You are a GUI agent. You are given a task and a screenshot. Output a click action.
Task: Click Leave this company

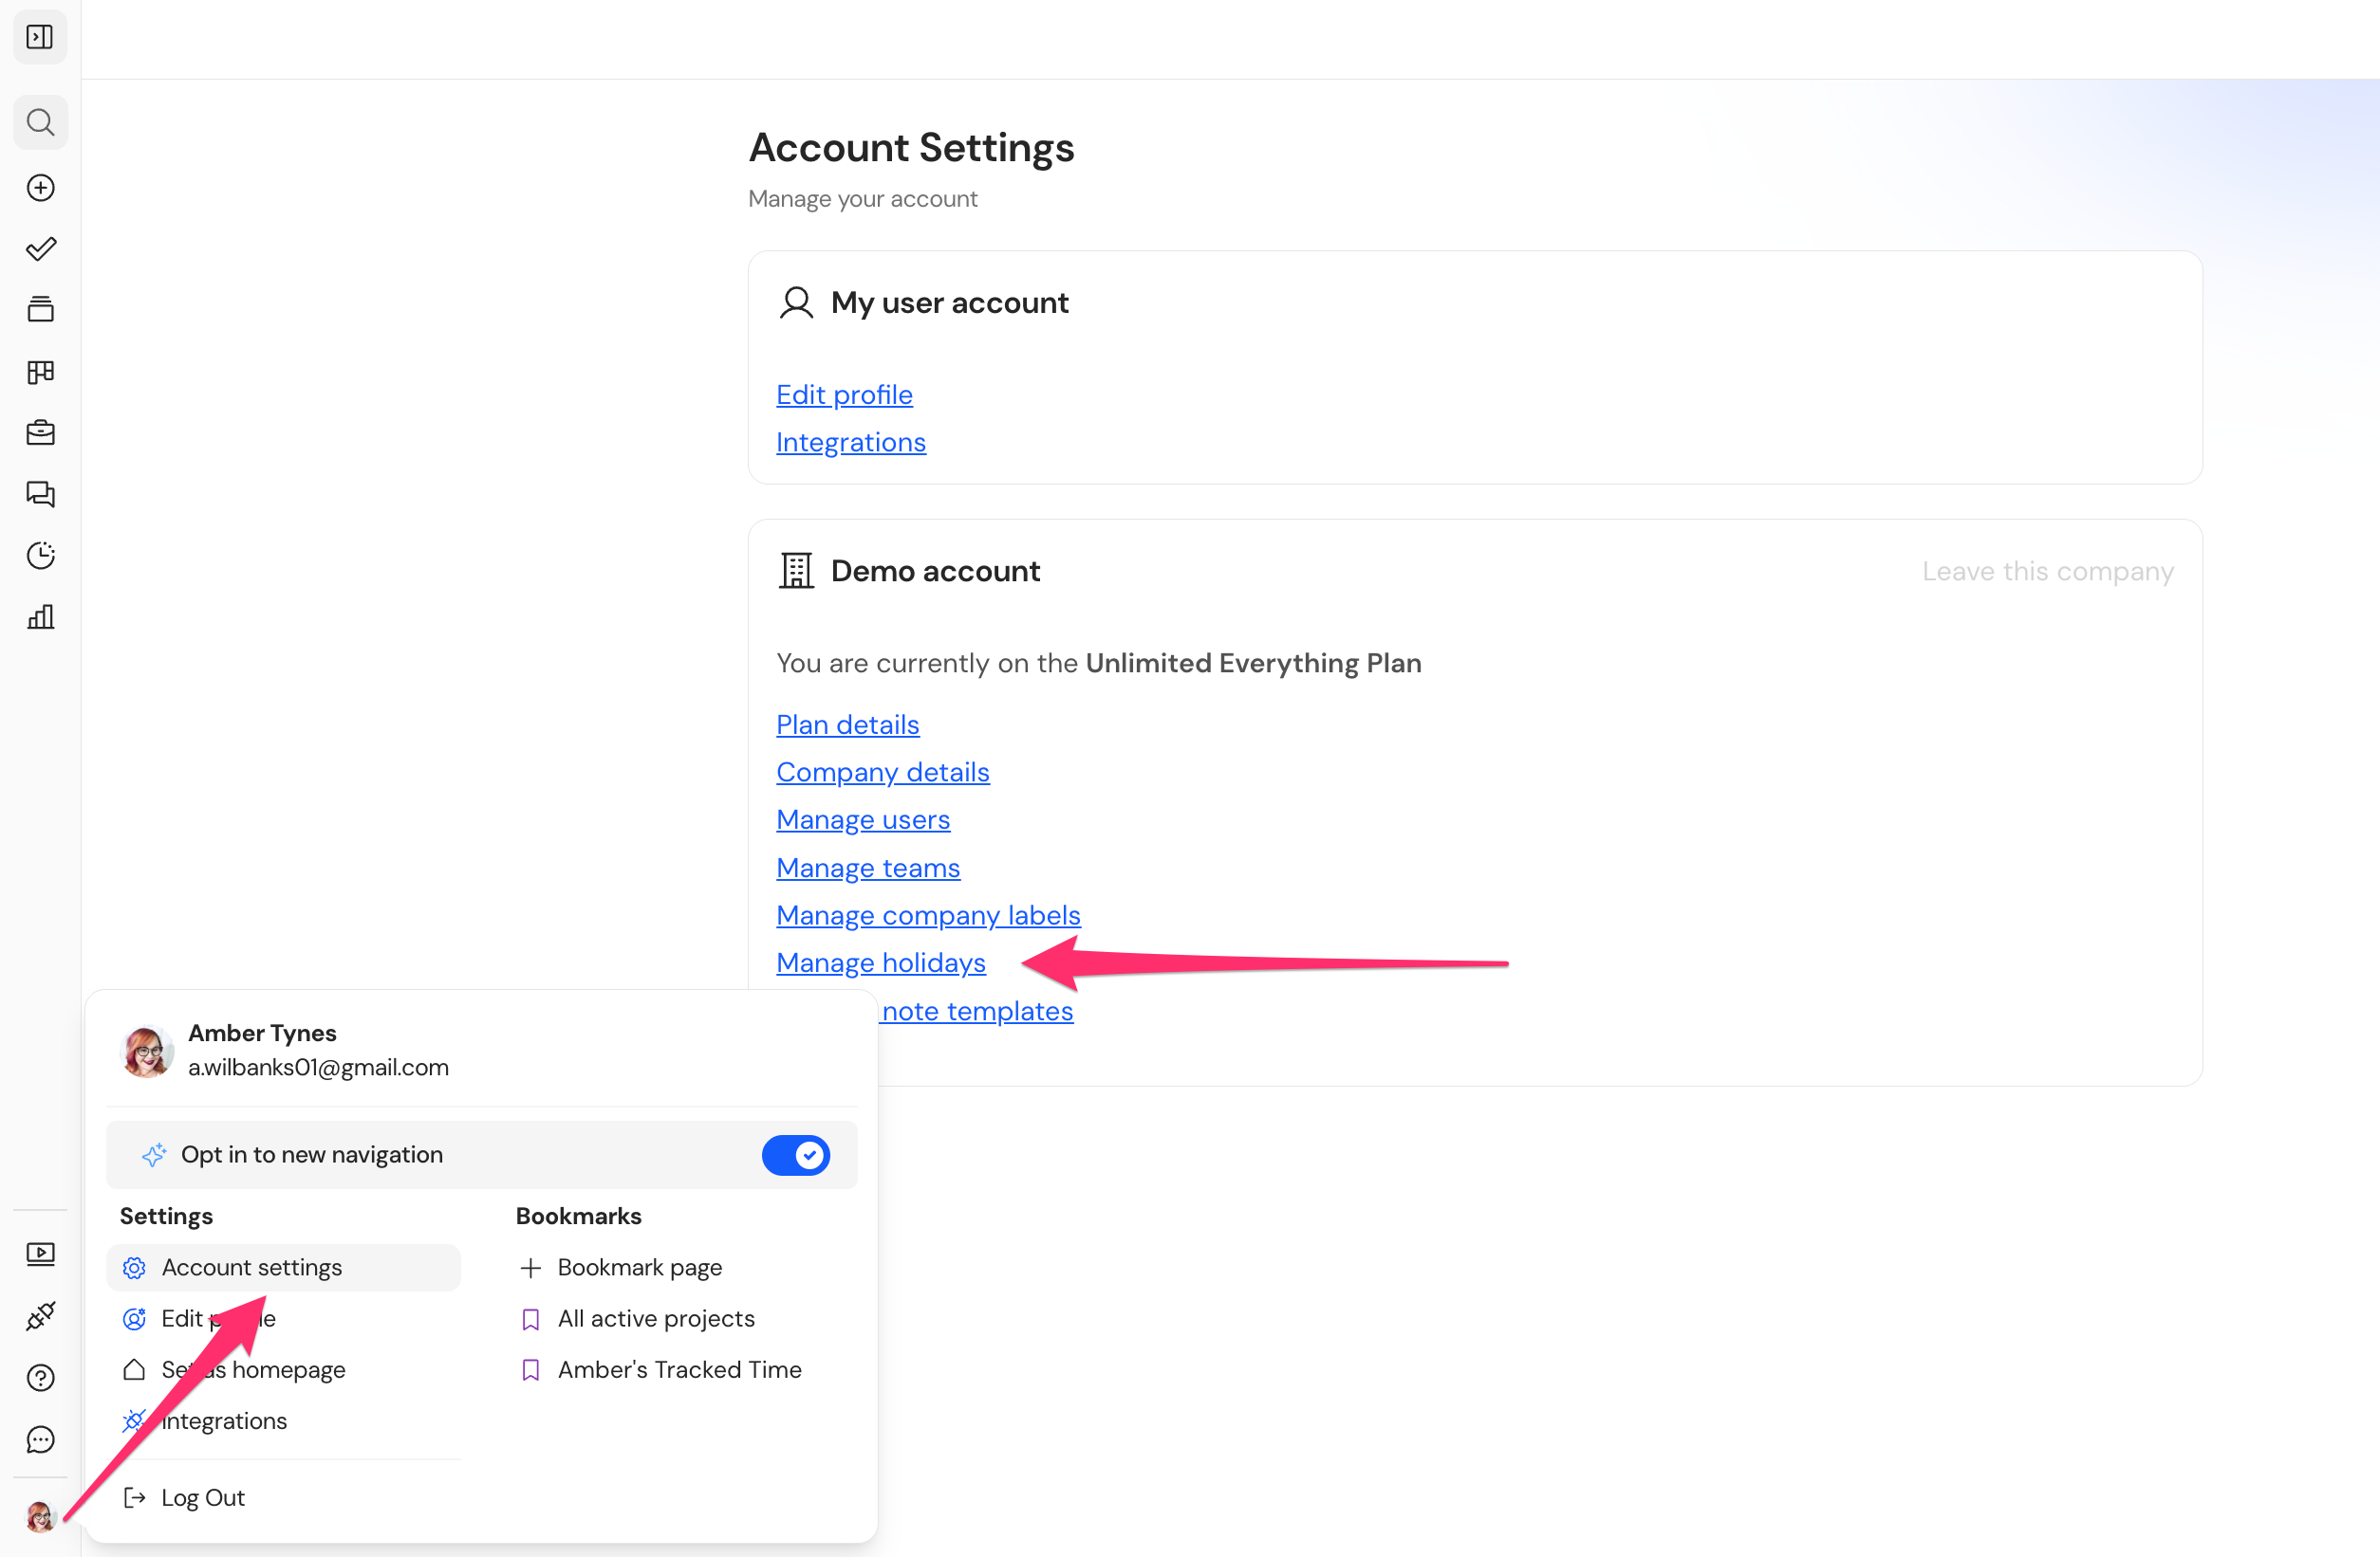click(x=2047, y=571)
